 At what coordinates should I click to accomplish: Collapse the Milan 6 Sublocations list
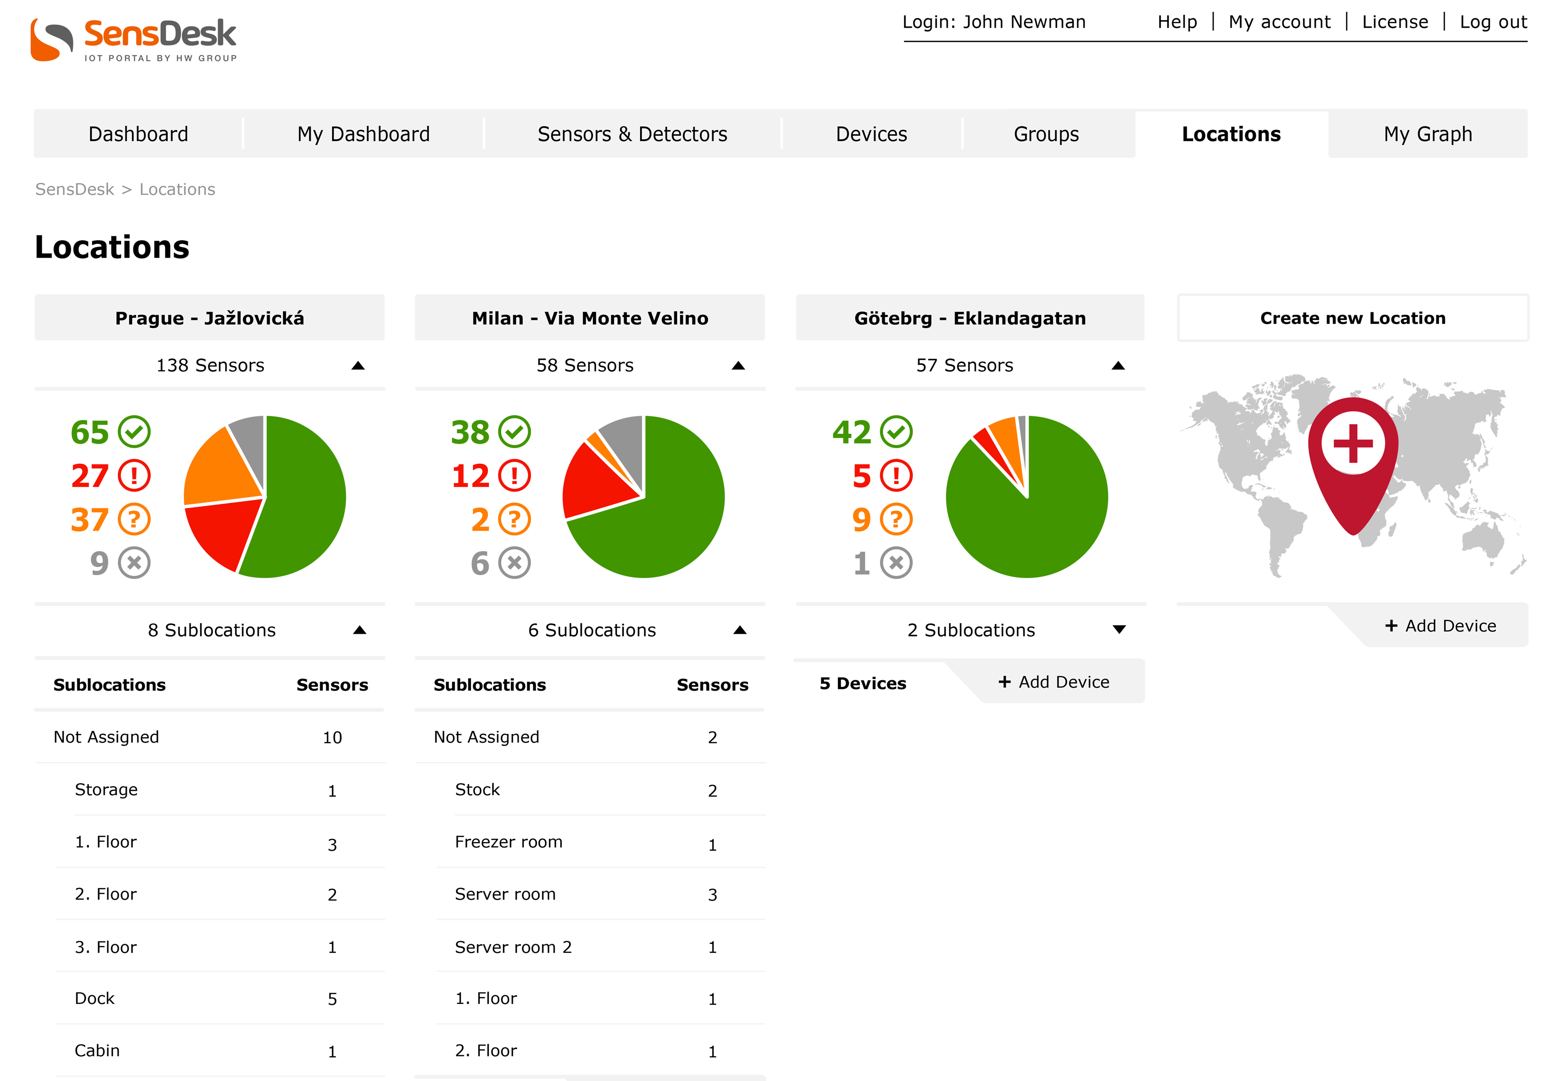click(x=739, y=630)
